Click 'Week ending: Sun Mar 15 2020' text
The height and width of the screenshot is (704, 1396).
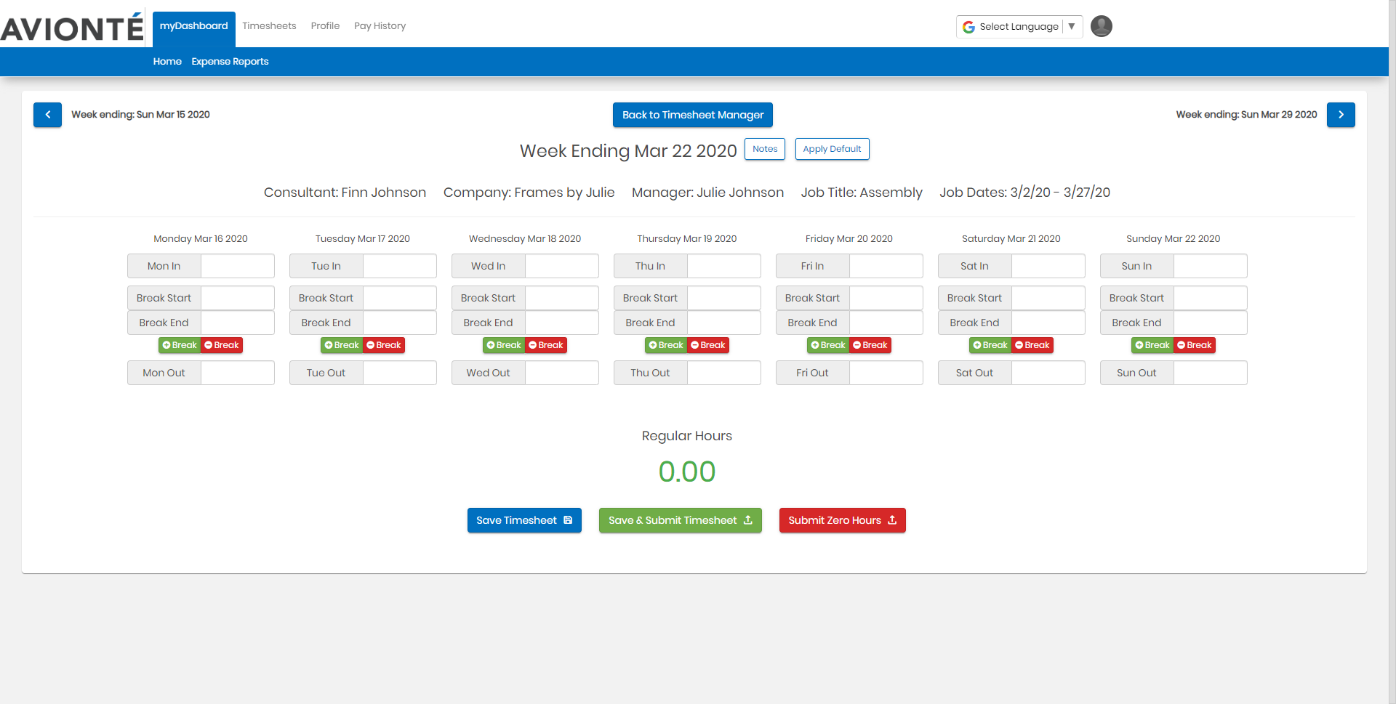(x=140, y=115)
